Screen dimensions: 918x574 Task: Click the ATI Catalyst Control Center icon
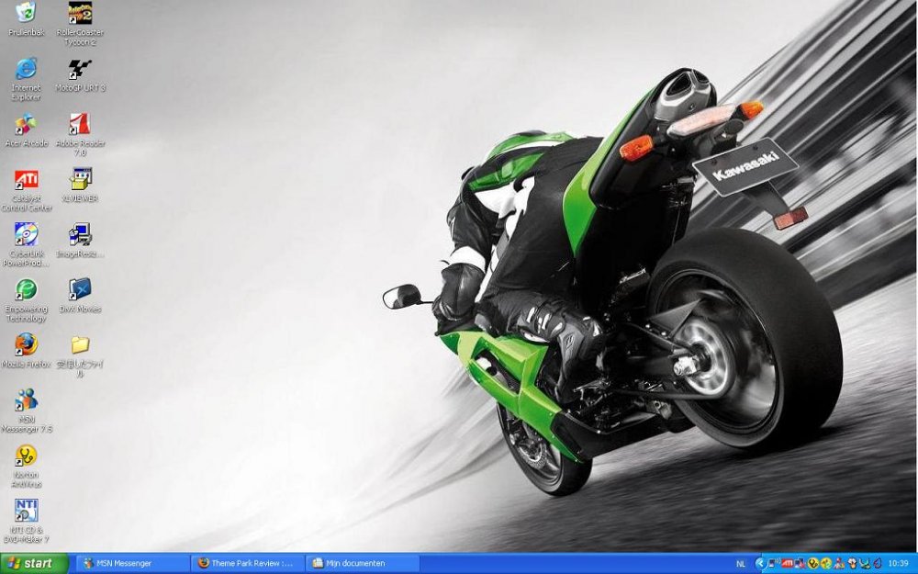pyautogui.click(x=26, y=180)
